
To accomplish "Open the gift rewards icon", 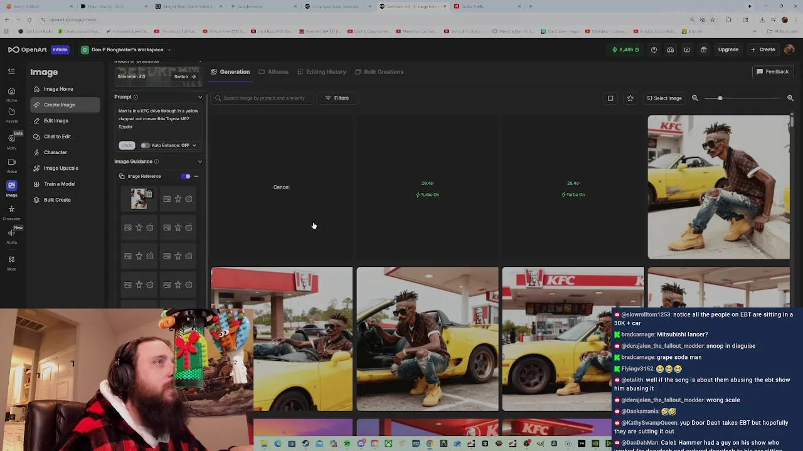I will pos(704,49).
